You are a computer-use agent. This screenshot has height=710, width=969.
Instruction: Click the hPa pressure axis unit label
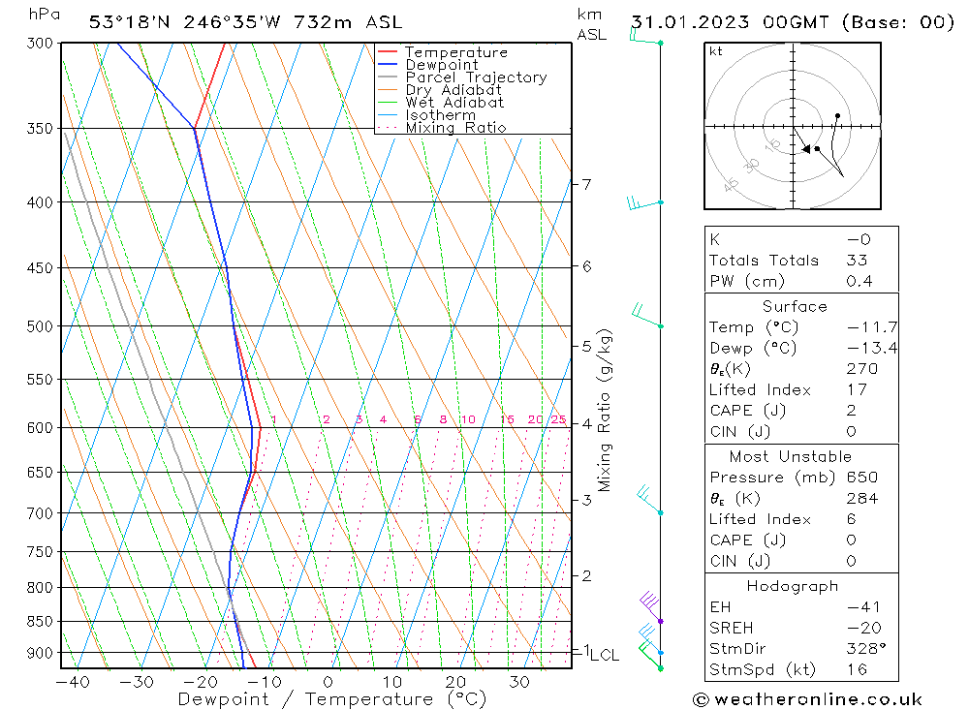(x=44, y=15)
